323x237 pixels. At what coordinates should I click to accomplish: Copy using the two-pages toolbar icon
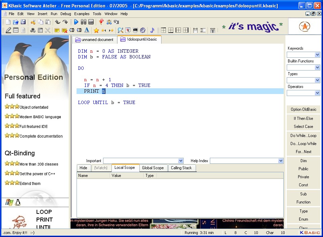(41, 22)
